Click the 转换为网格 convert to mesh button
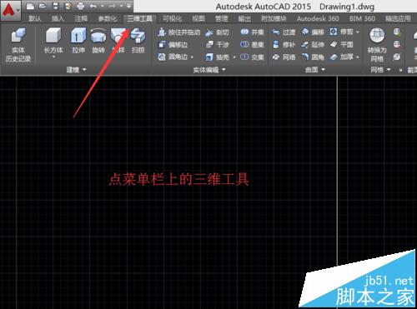Image resolution: width=417 pixels, height=309 pixels. [377, 44]
